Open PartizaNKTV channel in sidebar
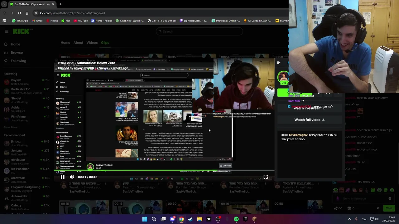Viewport: 399px width, 224px height. pyautogui.click(x=26, y=91)
